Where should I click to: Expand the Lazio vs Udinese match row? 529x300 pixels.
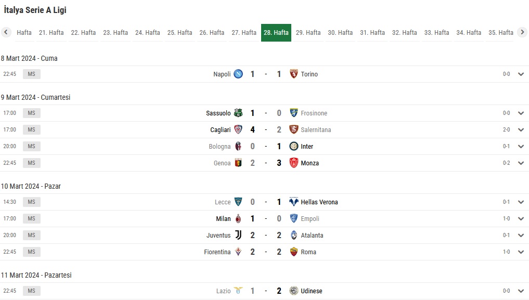(521, 291)
